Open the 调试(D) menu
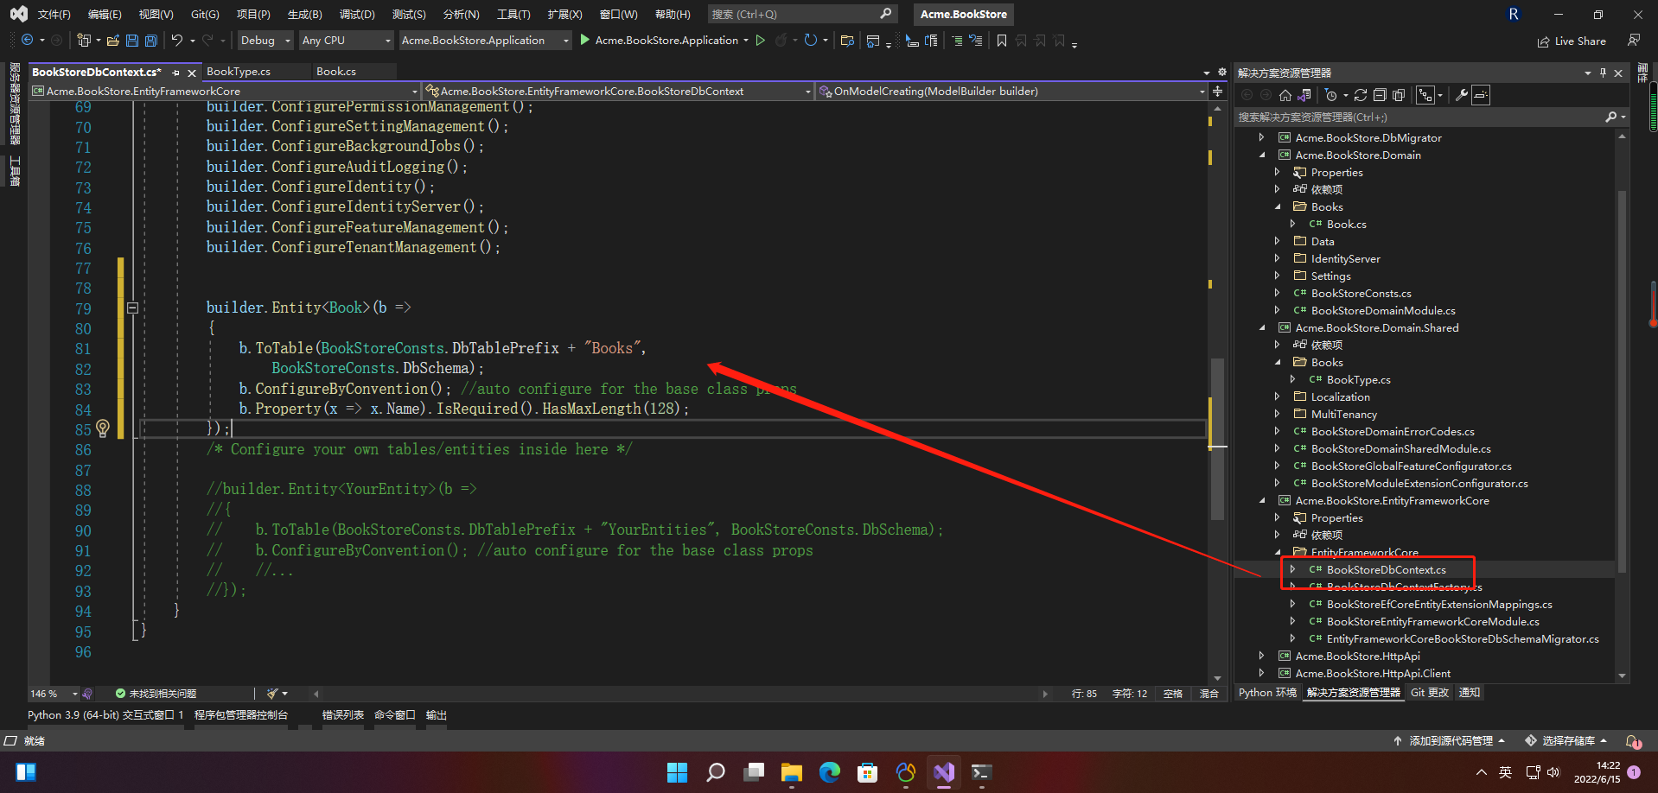 (357, 15)
